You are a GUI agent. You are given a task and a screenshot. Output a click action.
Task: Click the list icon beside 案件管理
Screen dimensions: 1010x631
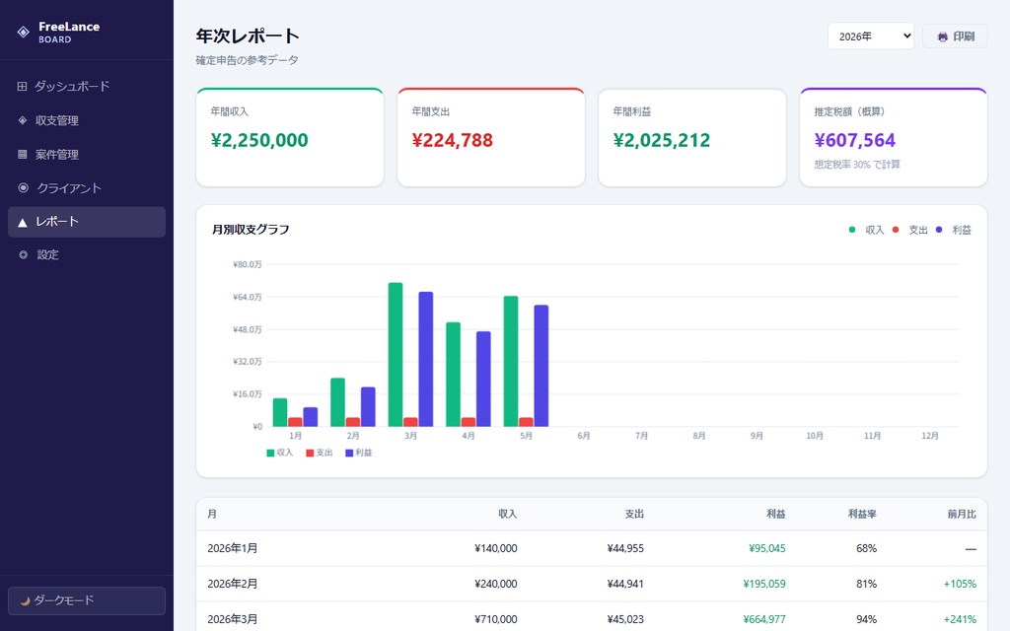[23, 155]
